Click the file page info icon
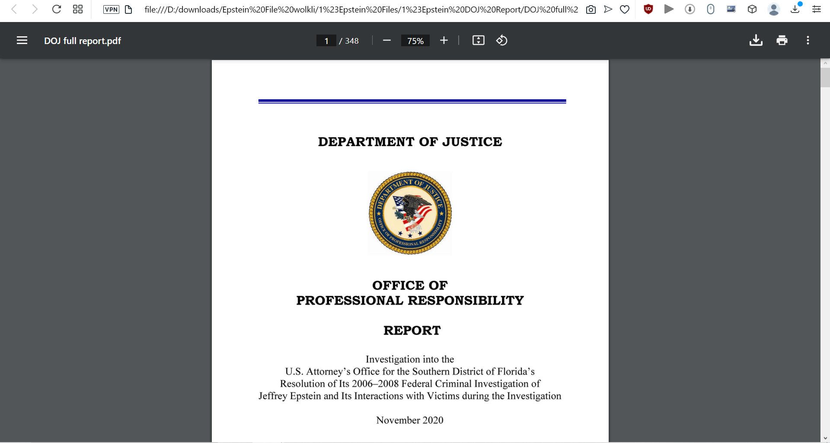 click(x=128, y=9)
